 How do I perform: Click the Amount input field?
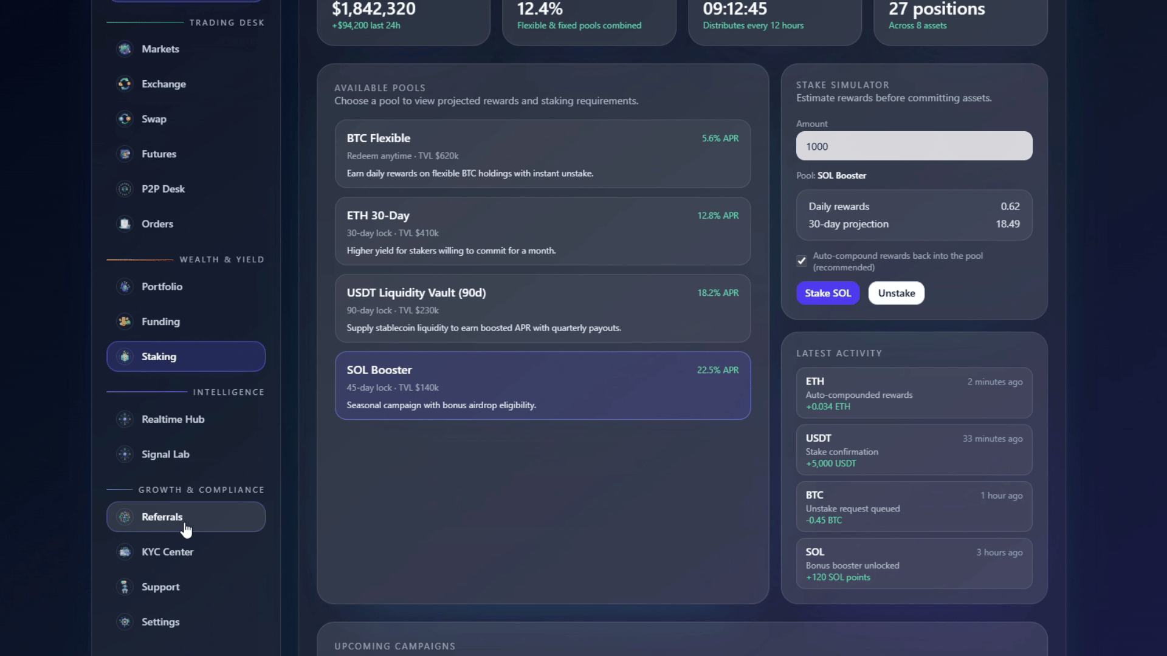tap(914, 146)
